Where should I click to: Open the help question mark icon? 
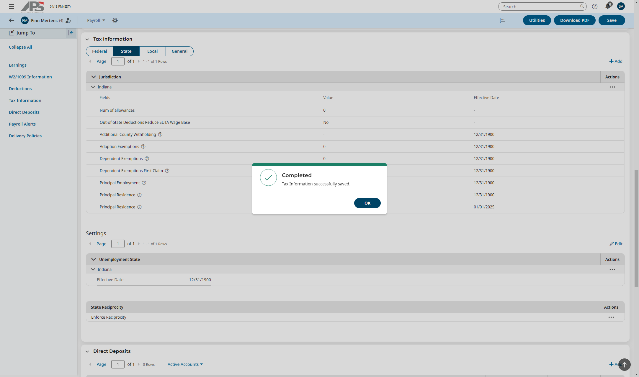595,6
